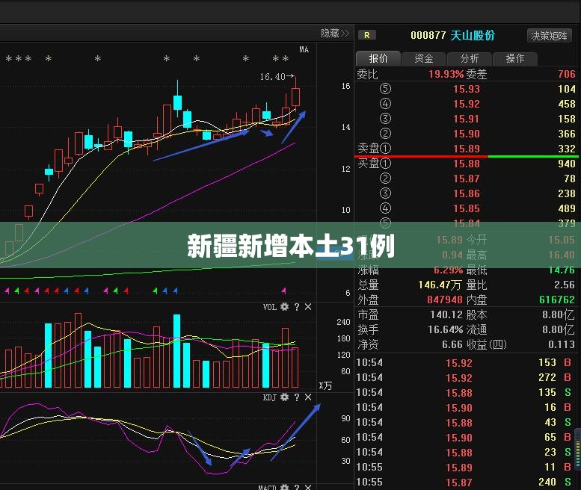Click the 总量 value 146.47万
Viewport: 581px width, 490px height.
click(440, 285)
